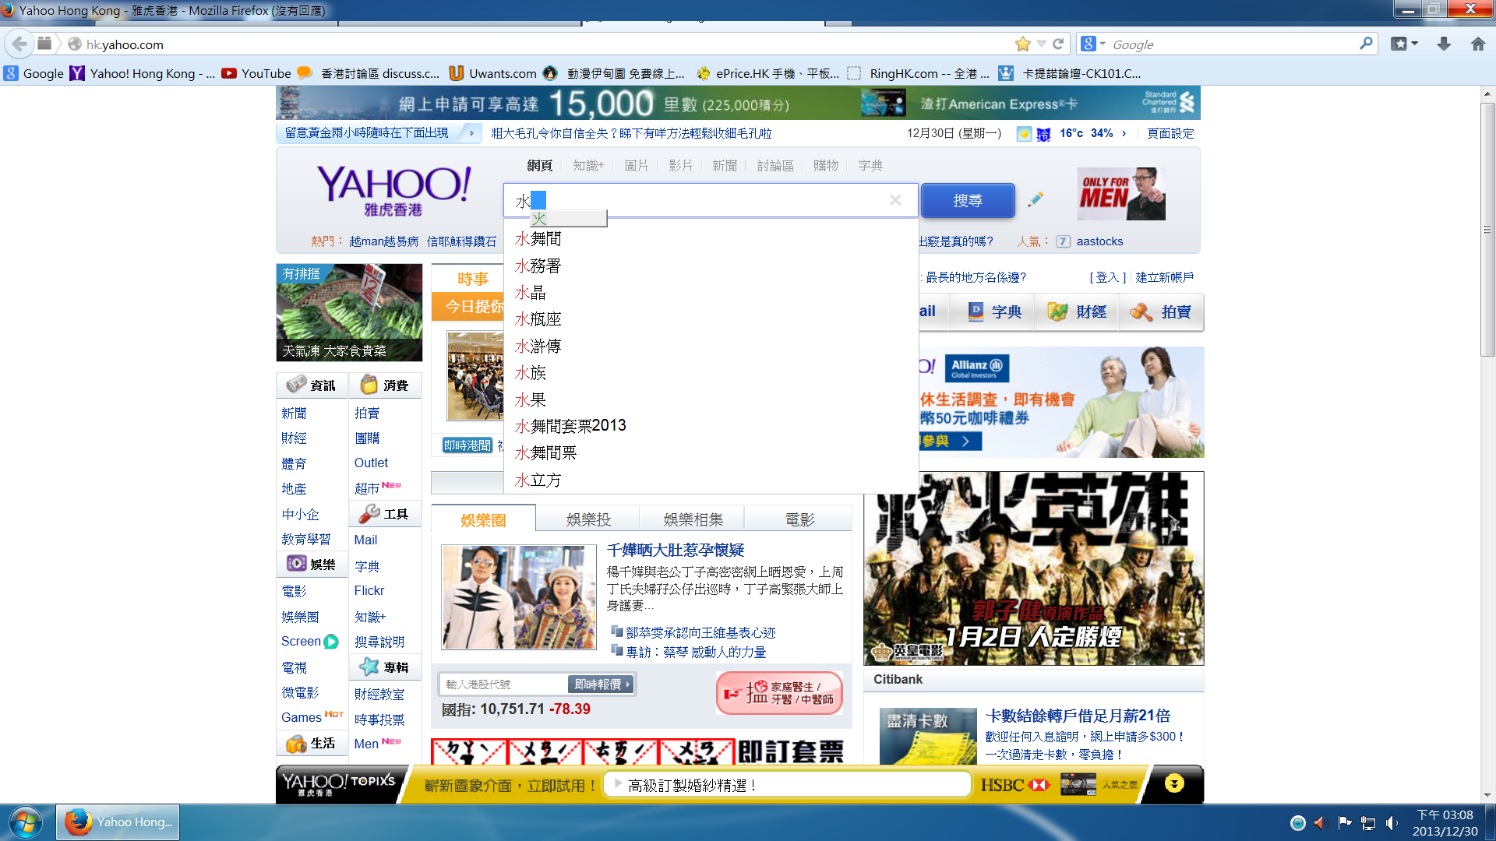Click the page vertical scrollbar thumb
Screen dimensions: 1496x841
pyautogui.click(x=1487, y=230)
